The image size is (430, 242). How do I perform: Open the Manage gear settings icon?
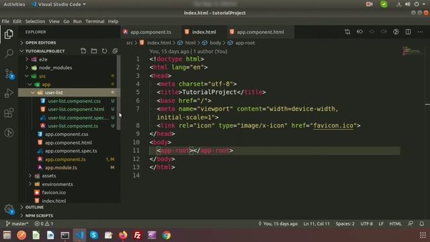point(9,209)
